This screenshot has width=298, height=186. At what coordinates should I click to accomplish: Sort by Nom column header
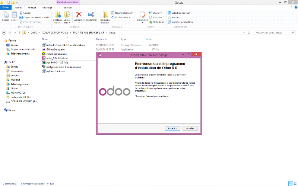pyautogui.click(x=45, y=39)
